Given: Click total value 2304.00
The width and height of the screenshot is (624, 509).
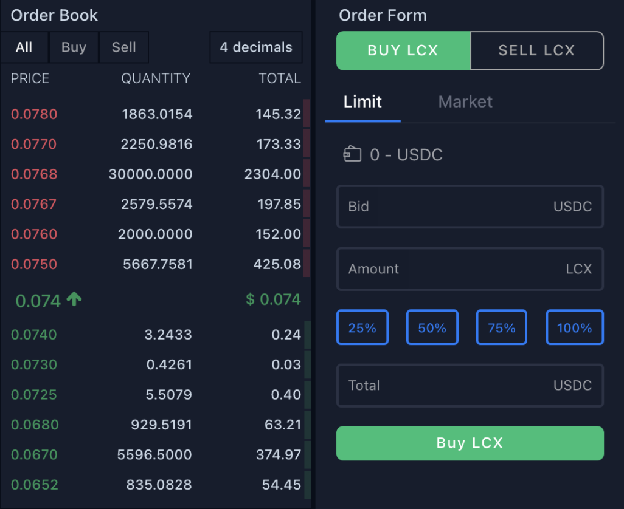Looking at the screenshot, I should [x=272, y=174].
